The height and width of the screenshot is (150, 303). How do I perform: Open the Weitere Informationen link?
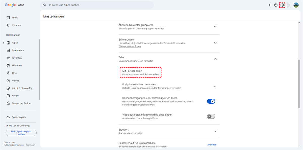coord(130,46)
